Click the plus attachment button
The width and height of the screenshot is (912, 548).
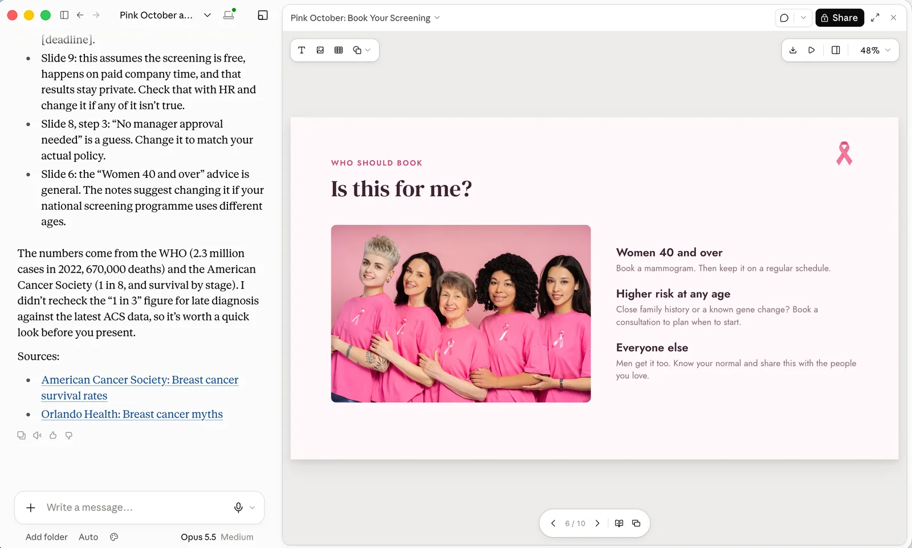tap(31, 508)
